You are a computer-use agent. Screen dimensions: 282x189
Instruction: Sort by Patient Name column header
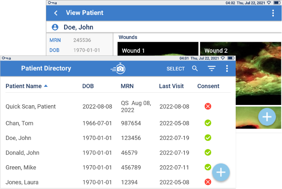(x=24, y=86)
